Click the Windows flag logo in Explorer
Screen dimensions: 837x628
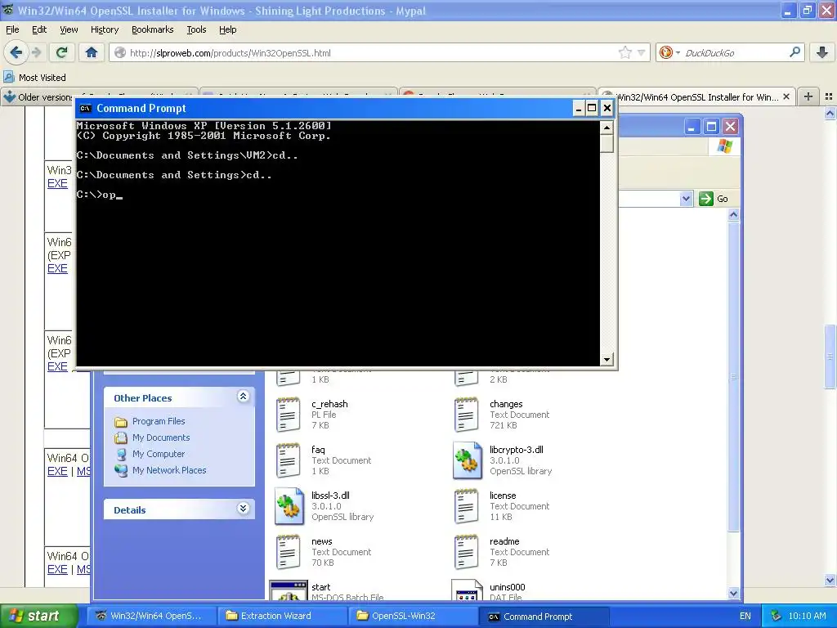click(724, 146)
